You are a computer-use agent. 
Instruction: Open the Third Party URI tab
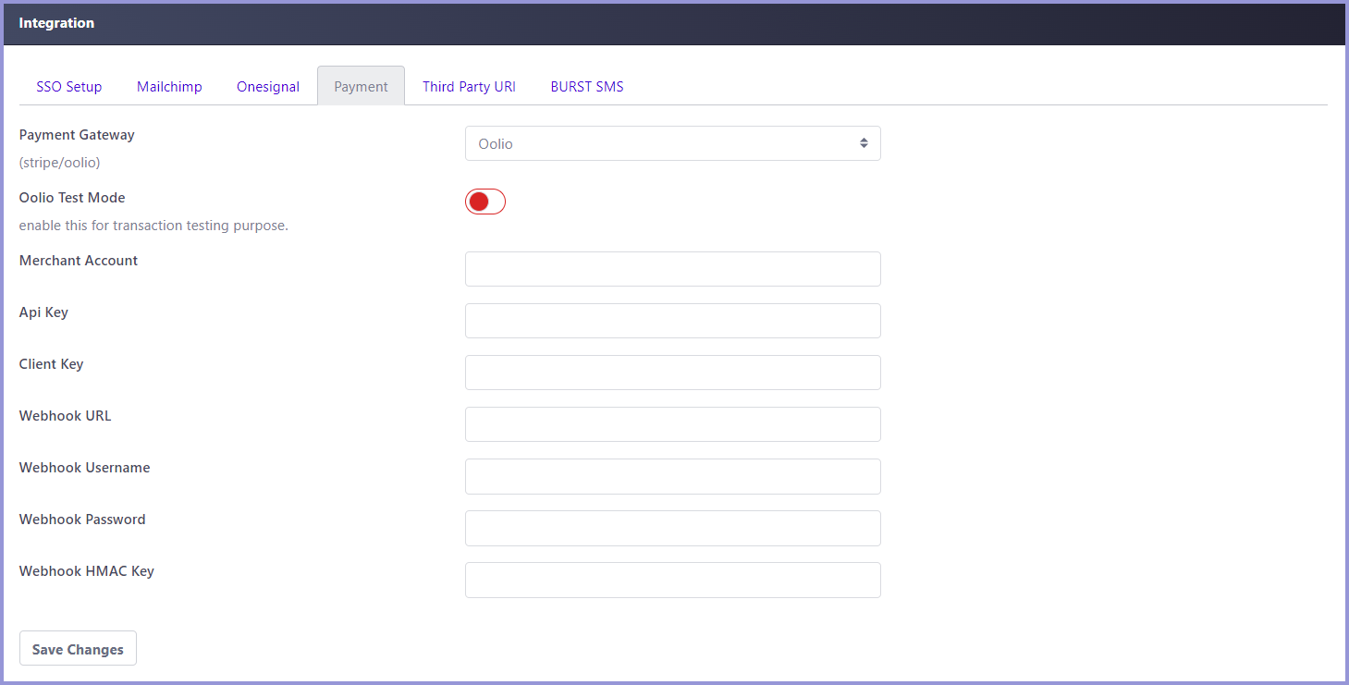pyautogui.click(x=469, y=87)
